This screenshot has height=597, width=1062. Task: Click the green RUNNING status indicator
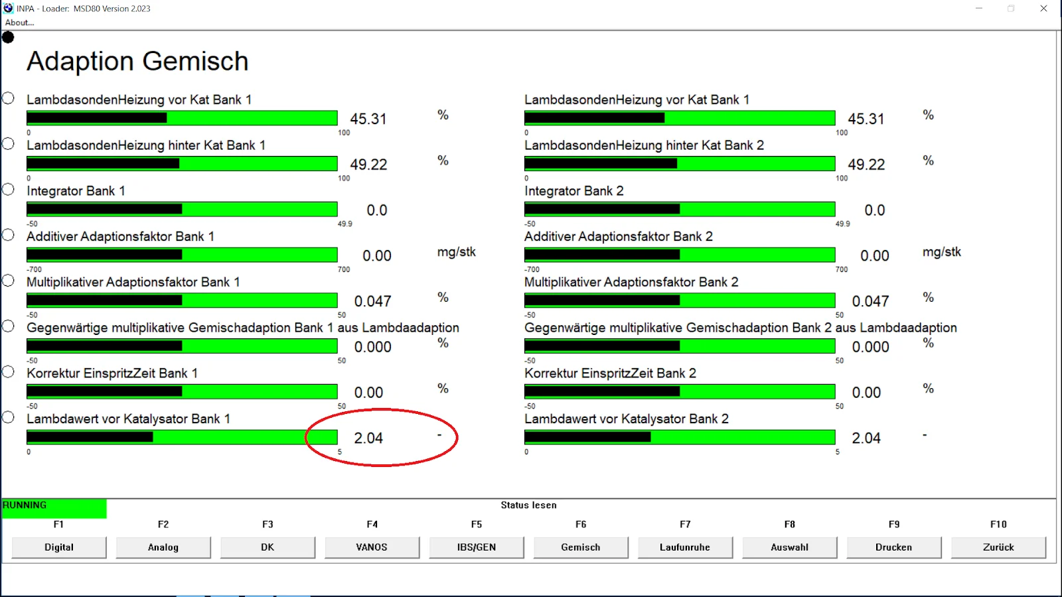pyautogui.click(x=54, y=507)
